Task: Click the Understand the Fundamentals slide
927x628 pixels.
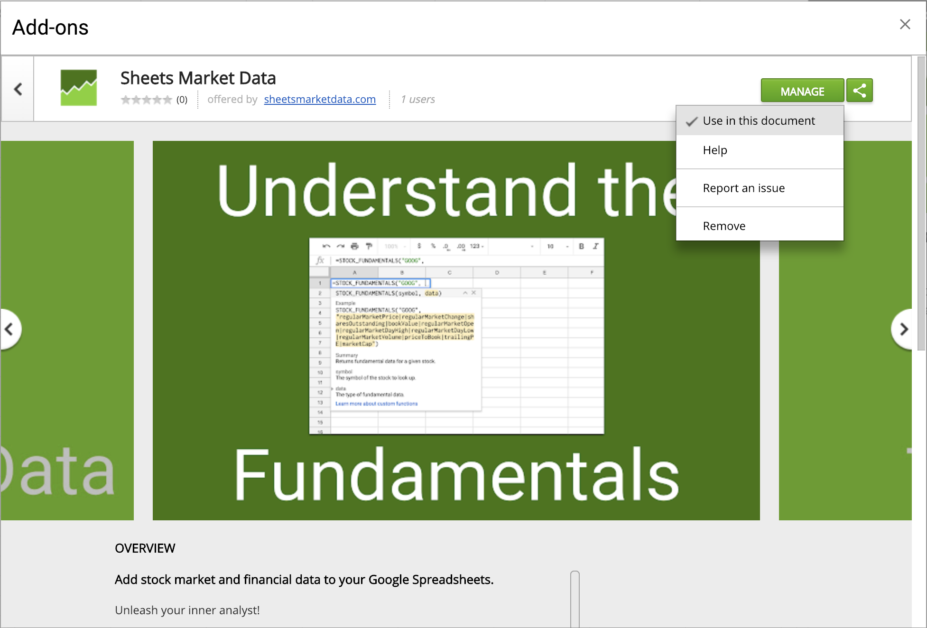Action: click(456, 331)
